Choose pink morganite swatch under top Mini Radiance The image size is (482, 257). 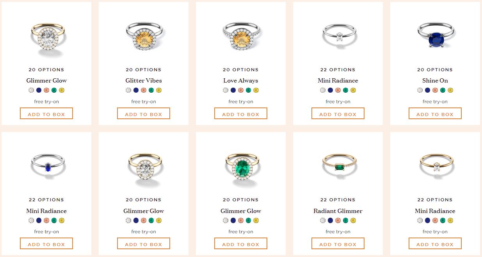338,90
